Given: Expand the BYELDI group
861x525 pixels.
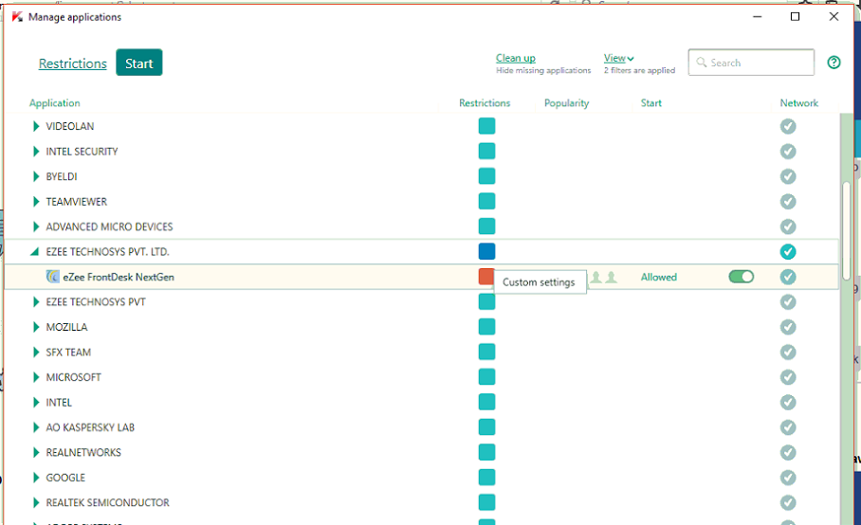Looking at the screenshot, I should point(36,176).
